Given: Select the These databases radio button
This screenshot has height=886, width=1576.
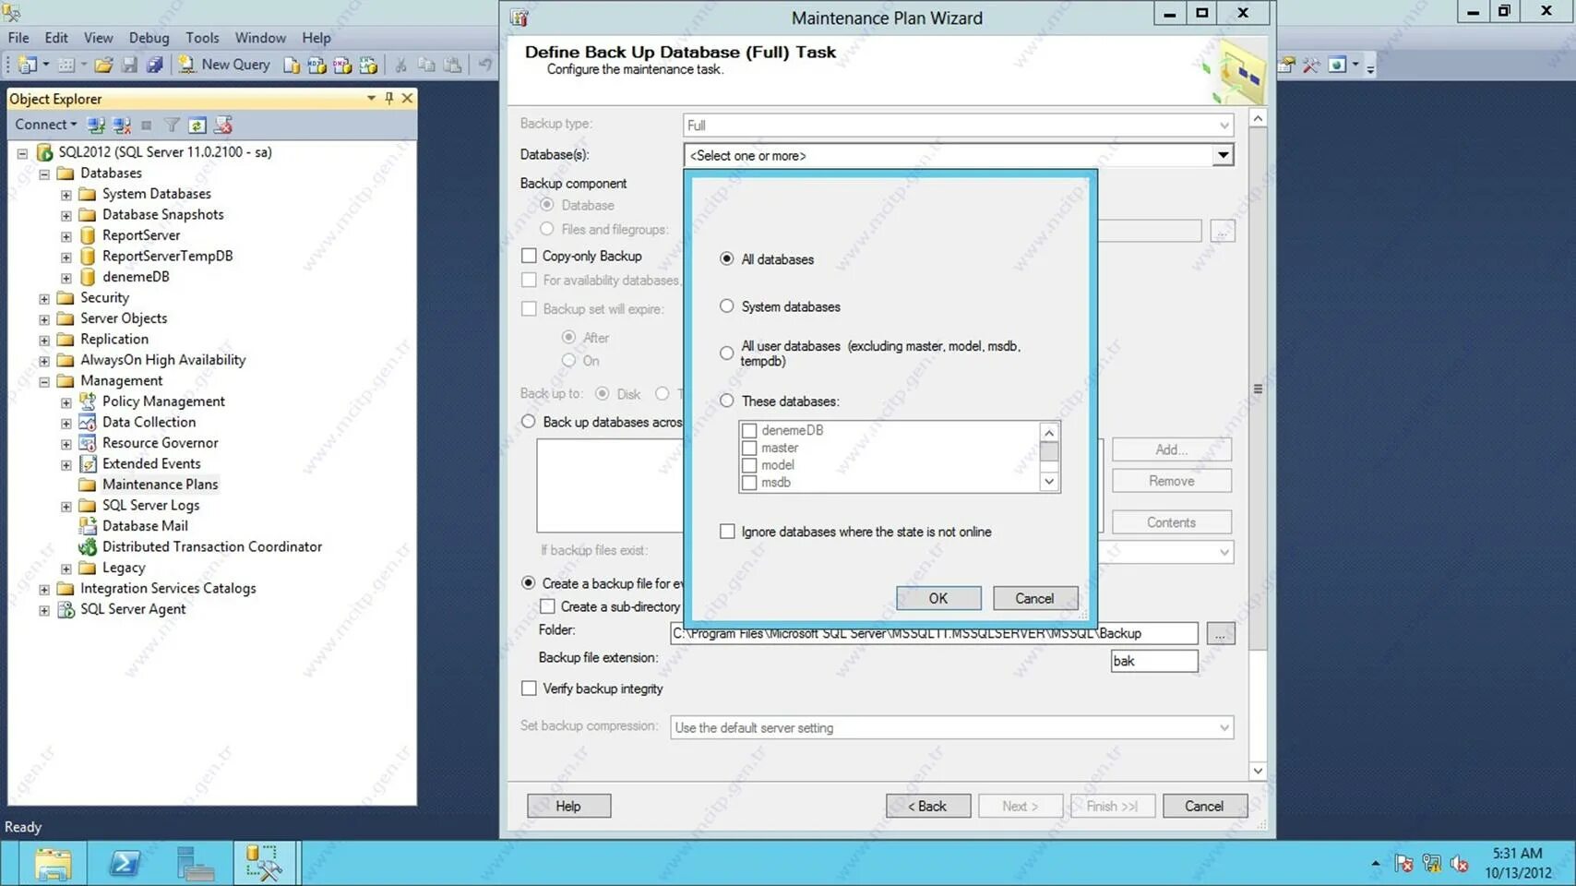Looking at the screenshot, I should click(x=727, y=401).
